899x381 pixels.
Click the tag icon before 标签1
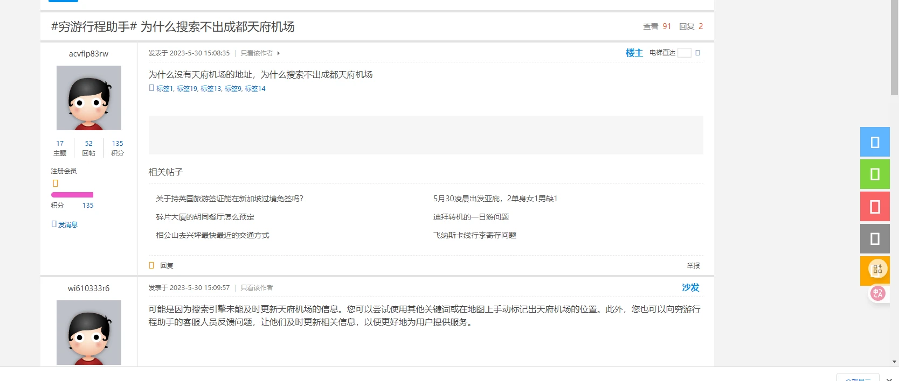point(151,88)
